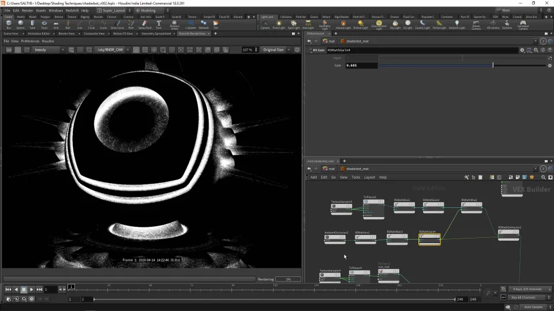Select the Torus shelf tool
Screen dimensions: 554x311
tap(44, 24)
